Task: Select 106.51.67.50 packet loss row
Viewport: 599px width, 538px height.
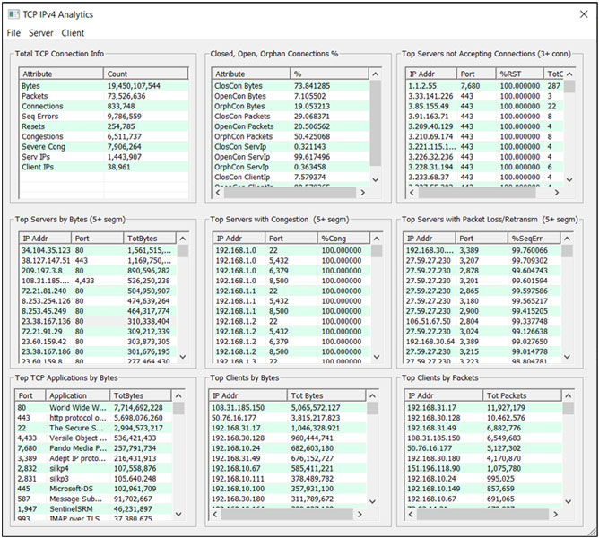Action: click(482, 321)
